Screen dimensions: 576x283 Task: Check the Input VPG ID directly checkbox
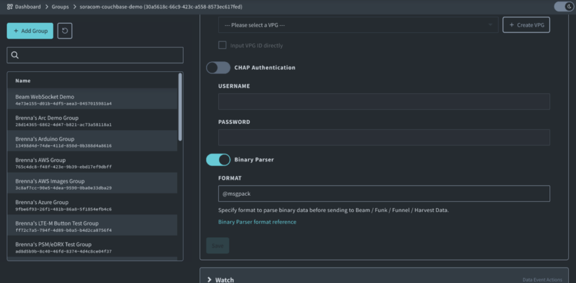point(223,45)
